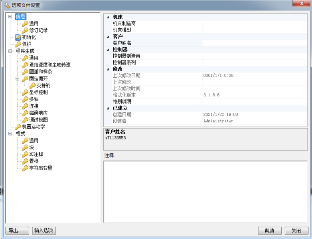Click key icon beside 机器运动学
The width and height of the screenshot is (312, 239).
[18, 127]
